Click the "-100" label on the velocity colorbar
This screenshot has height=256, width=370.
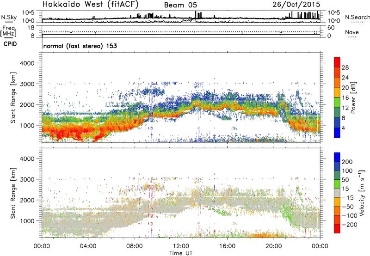click(x=349, y=216)
